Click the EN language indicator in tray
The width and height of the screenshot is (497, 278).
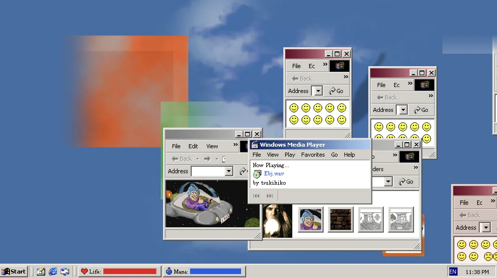(x=453, y=272)
